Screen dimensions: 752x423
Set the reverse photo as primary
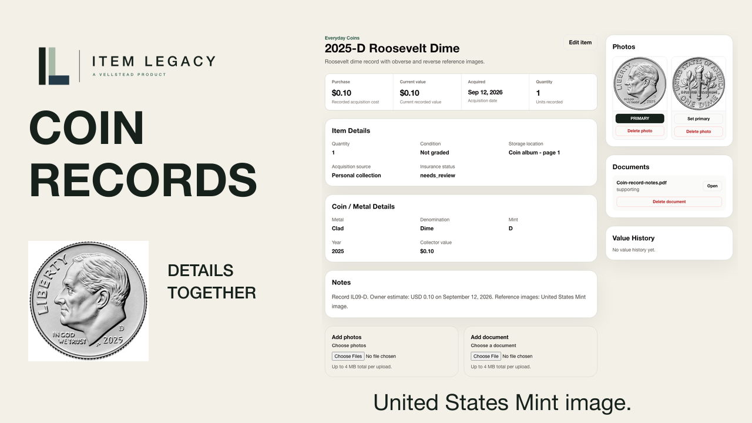pyautogui.click(x=699, y=119)
